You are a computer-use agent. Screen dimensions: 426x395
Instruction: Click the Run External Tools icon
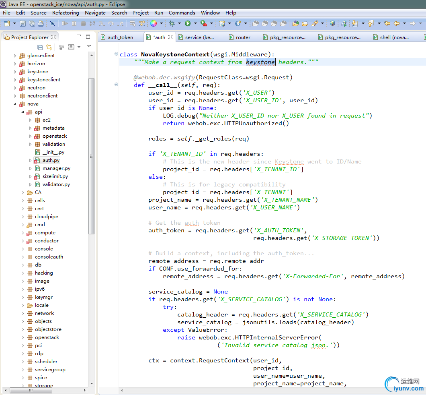coord(204,23)
